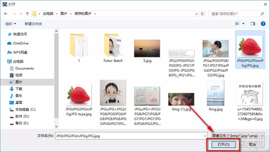
Task: Open the view options dropdown arrow
Action: click(x=243, y=24)
